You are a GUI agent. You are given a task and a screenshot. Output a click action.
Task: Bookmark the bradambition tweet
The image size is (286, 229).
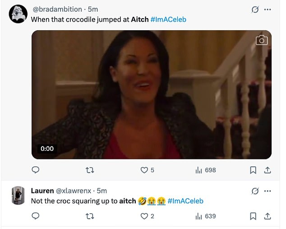(253, 170)
